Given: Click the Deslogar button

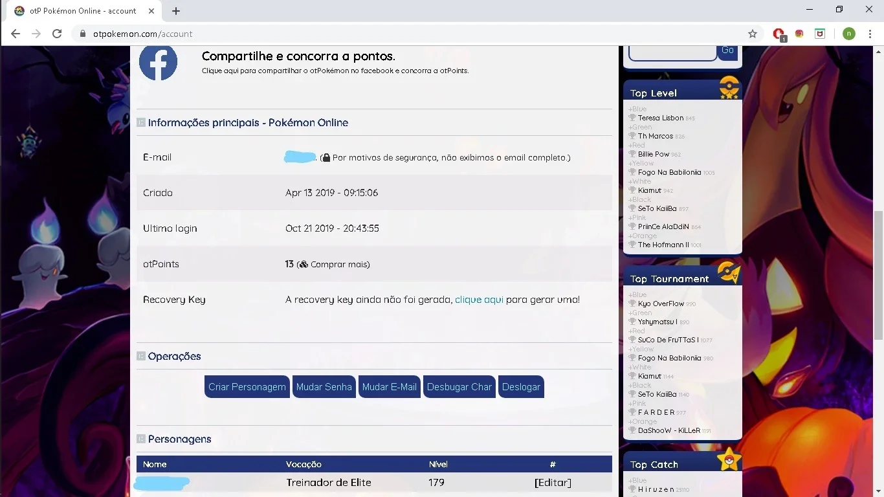Looking at the screenshot, I should (521, 387).
